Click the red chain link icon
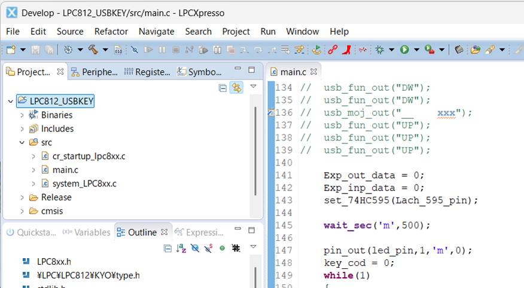 (x=332, y=50)
